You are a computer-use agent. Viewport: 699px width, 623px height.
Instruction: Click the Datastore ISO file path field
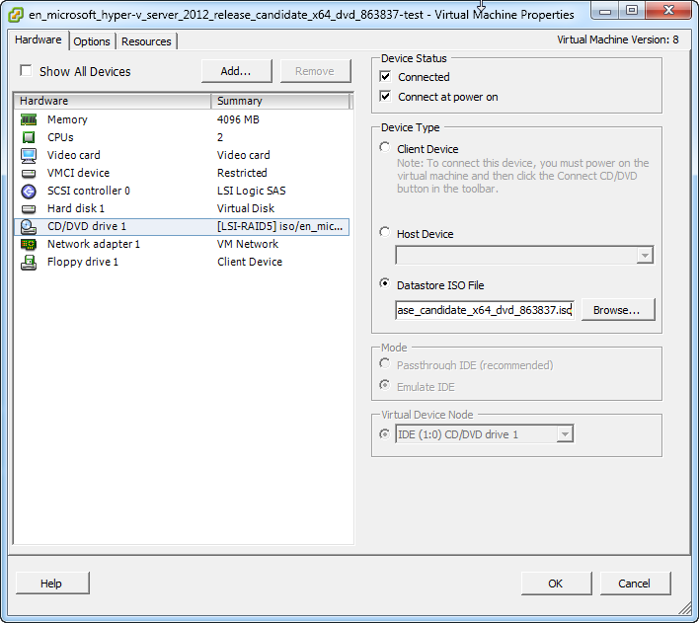pyautogui.click(x=485, y=310)
